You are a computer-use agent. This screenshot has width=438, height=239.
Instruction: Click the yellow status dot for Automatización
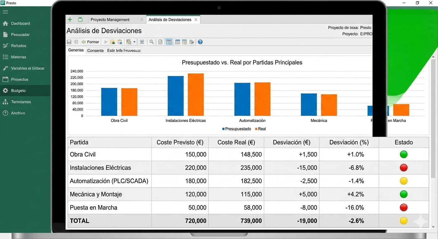coord(403,181)
